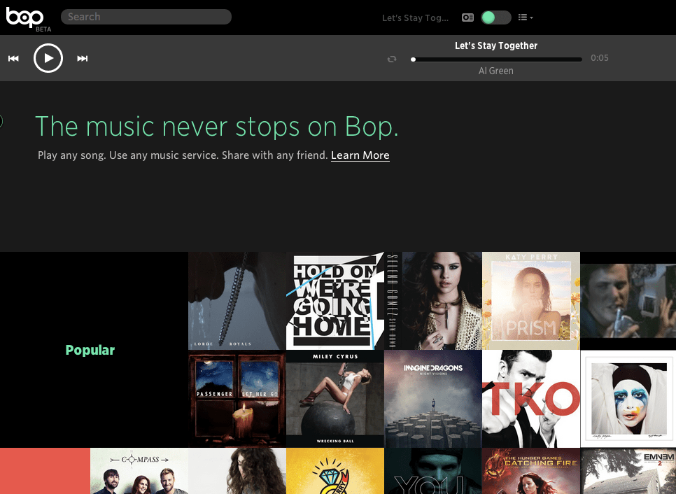Skip to the next track
The image size is (676, 494).
(83, 58)
